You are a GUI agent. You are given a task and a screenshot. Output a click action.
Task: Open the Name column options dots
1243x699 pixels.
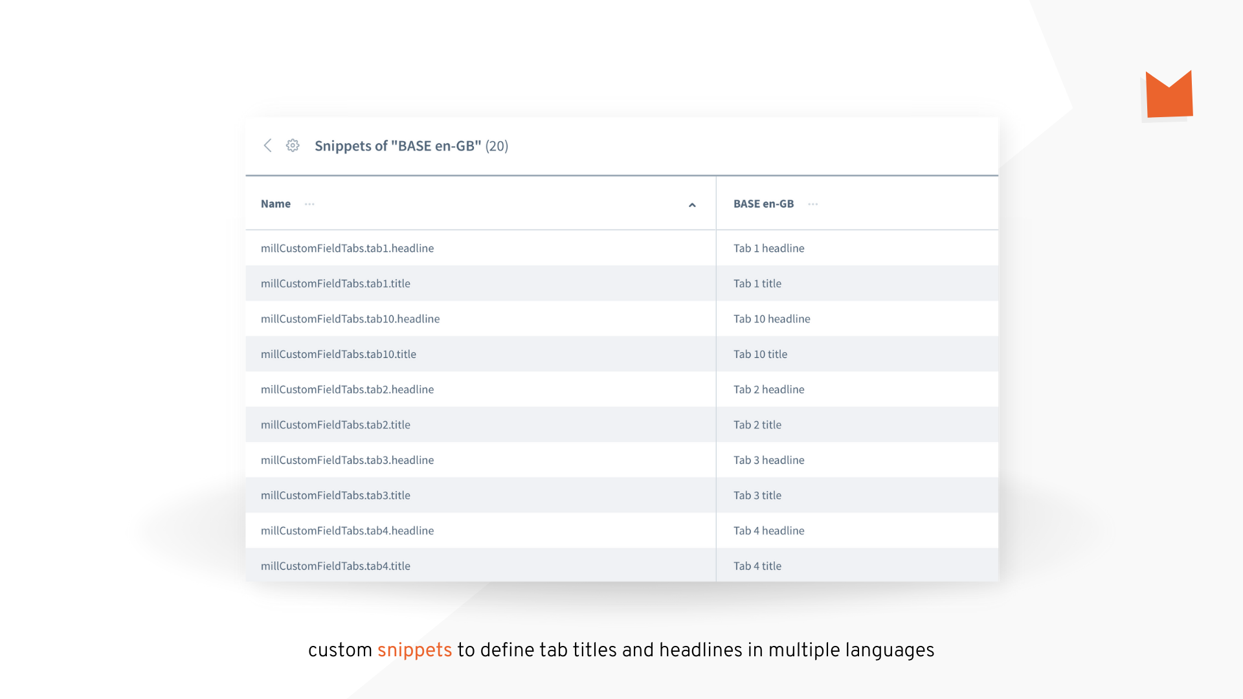coord(309,204)
